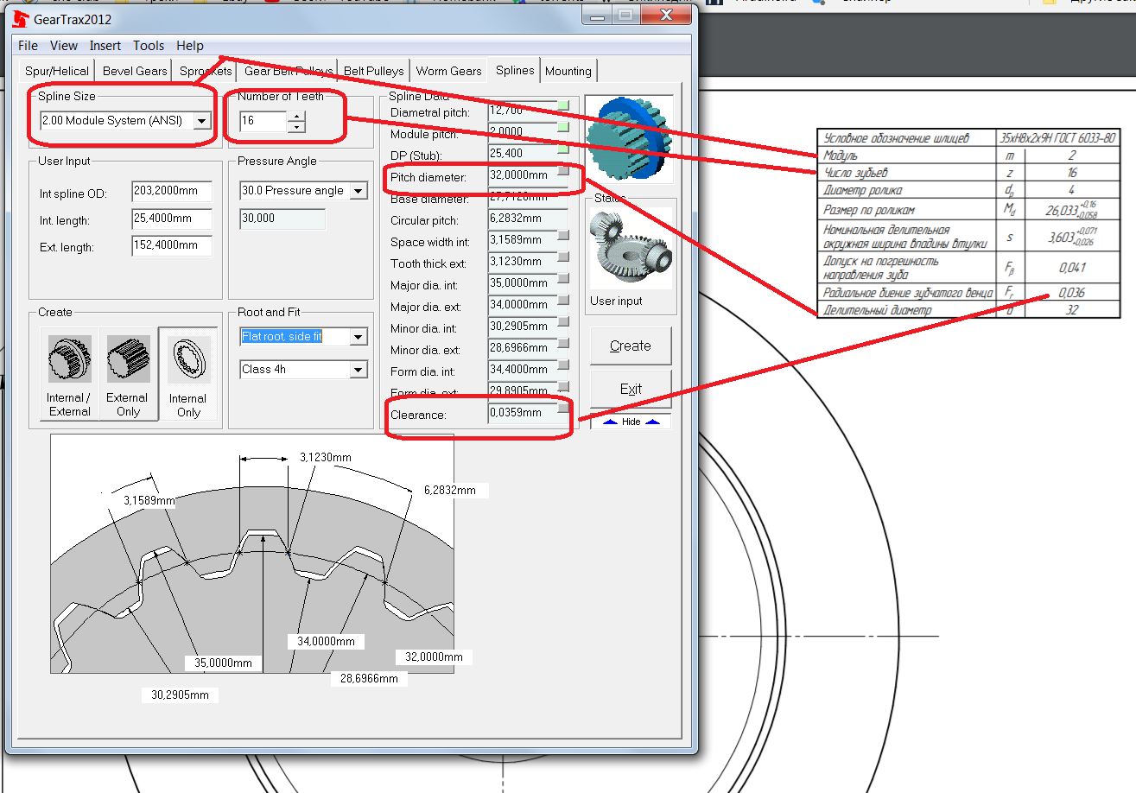This screenshot has width=1136, height=793.
Task: Select the External Only create option
Action: pos(128,374)
